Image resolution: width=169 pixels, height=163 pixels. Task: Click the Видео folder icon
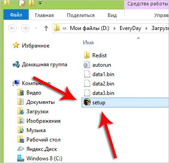click(x=21, y=93)
